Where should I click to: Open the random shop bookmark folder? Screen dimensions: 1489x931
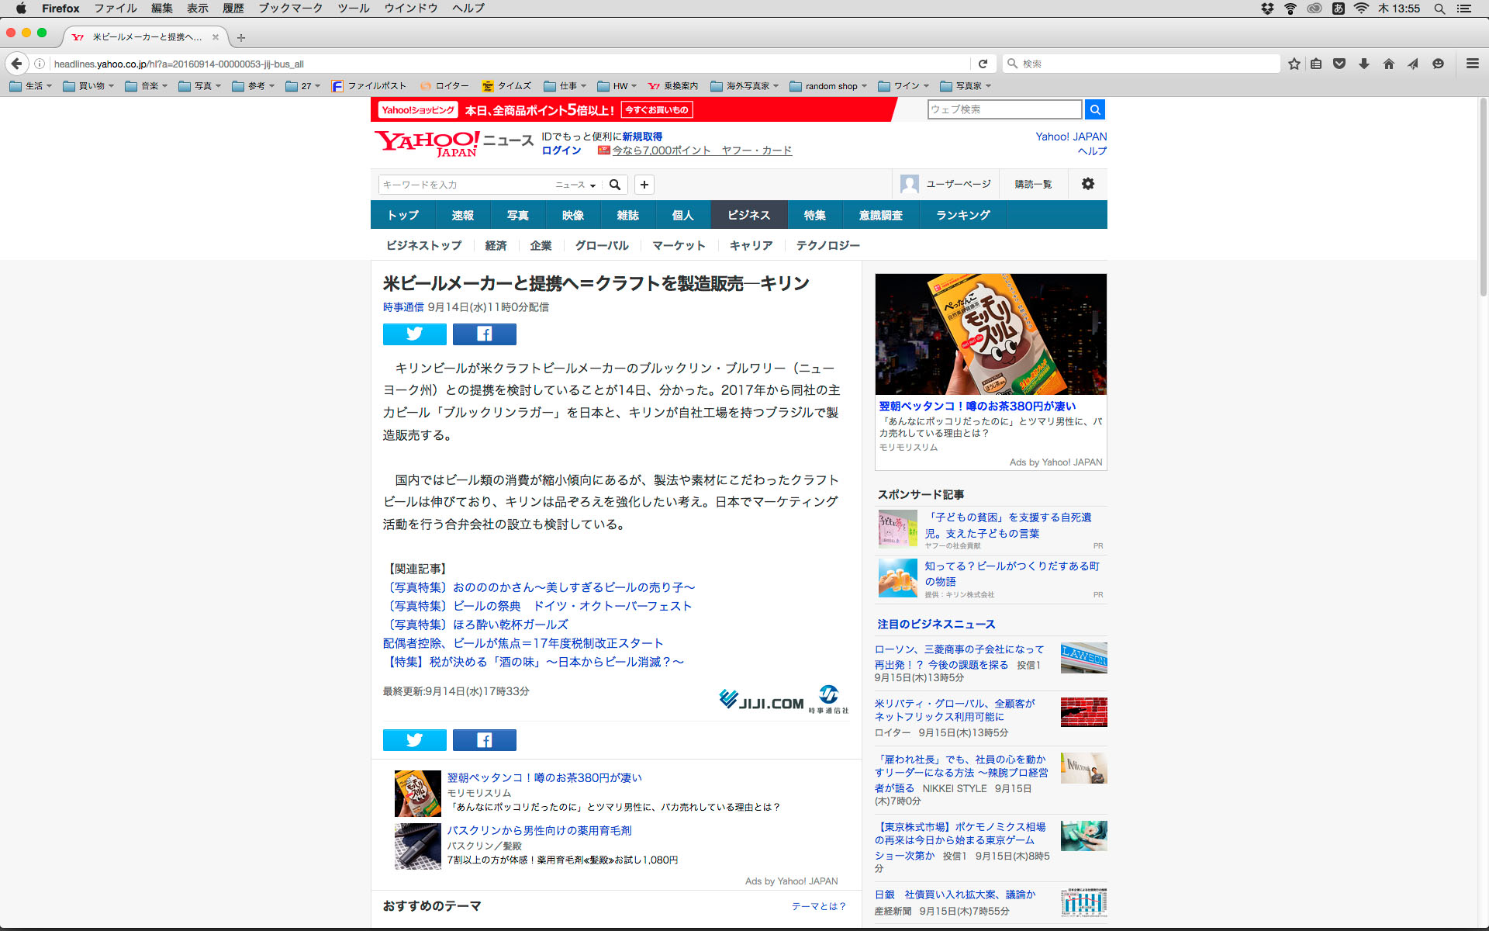click(x=828, y=86)
